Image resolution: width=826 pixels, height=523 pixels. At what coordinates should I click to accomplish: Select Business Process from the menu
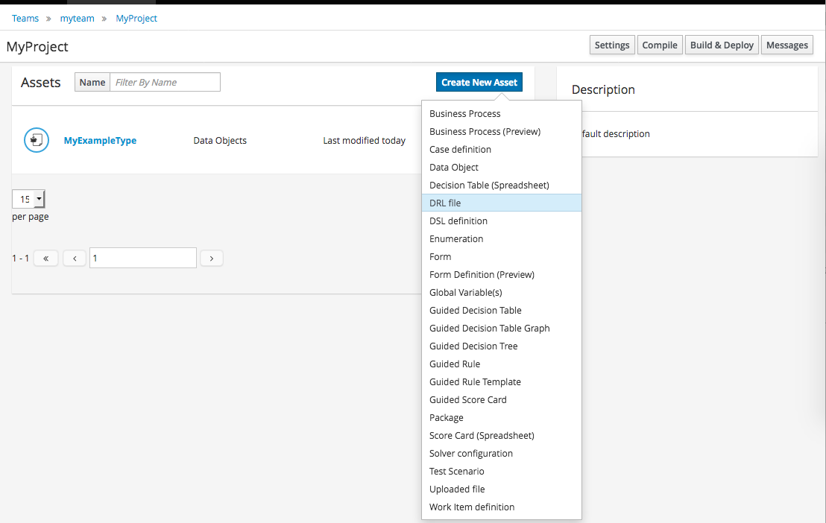click(464, 113)
